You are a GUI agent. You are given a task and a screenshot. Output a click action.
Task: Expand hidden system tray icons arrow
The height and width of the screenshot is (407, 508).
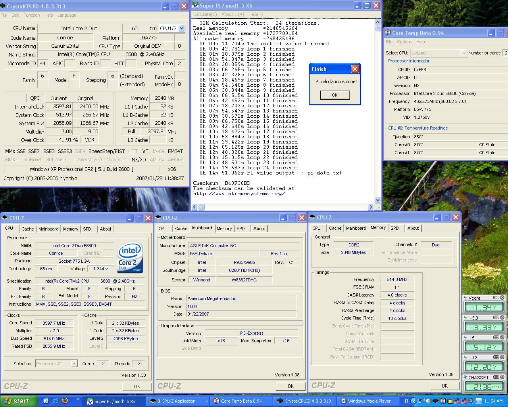point(414,401)
